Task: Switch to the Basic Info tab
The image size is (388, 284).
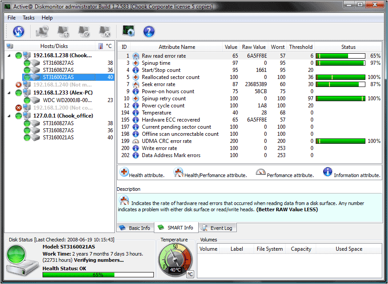Action: pyautogui.click(x=135, y=228)
